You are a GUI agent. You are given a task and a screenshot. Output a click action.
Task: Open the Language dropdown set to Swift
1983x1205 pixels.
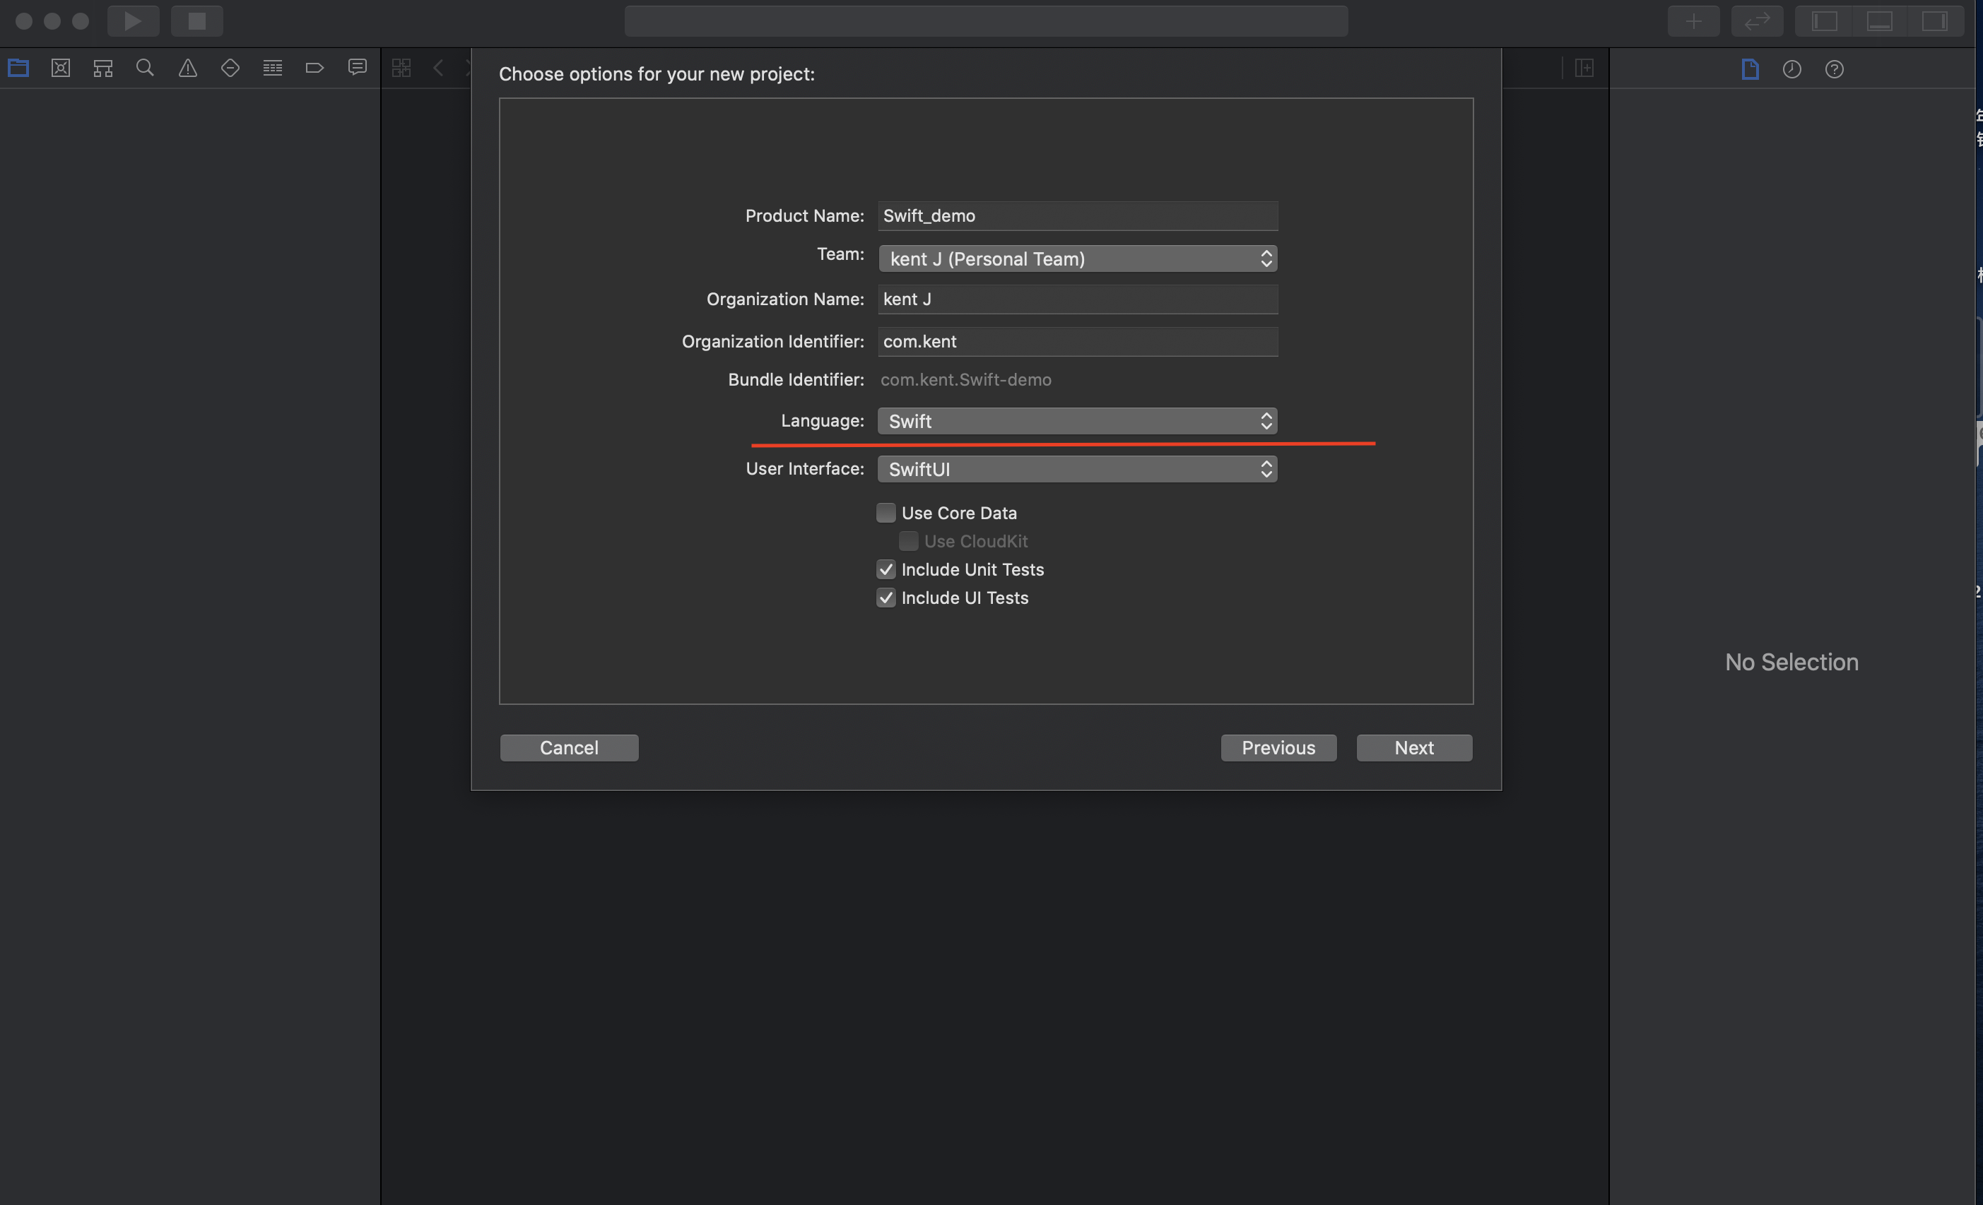coord(1077,421)
